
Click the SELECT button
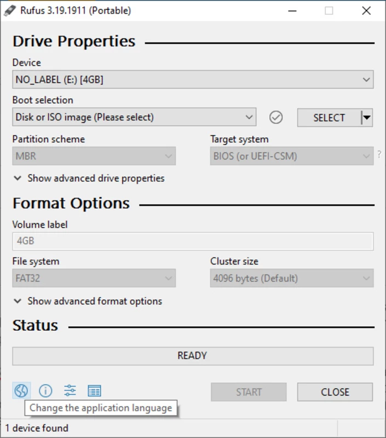(x=329, y=118)
